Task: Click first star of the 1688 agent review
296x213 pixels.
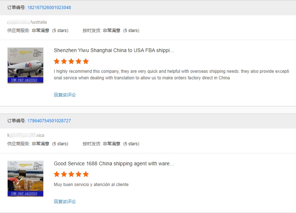Action: [57, 174]
